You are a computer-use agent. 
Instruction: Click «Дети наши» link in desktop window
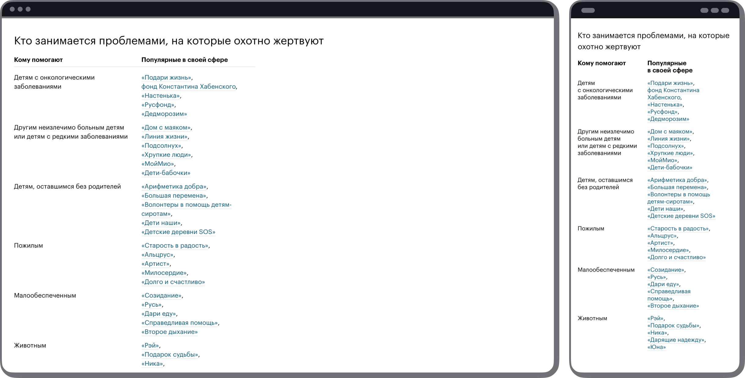click(x=161, y=223)
